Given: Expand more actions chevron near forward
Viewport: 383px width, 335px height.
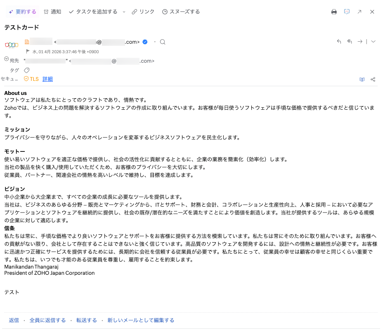Looking at the screenshot, I should coord(374,42).
